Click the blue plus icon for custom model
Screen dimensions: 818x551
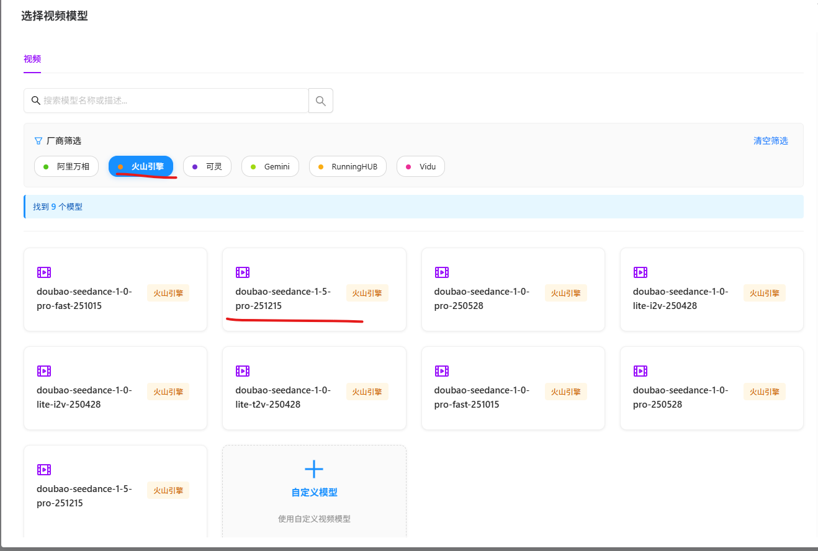[x=314, y=469]
